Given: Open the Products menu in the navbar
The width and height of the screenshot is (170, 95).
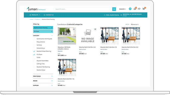Looking at the screenshot, I should pyautogui.click(x=35, y=15).
